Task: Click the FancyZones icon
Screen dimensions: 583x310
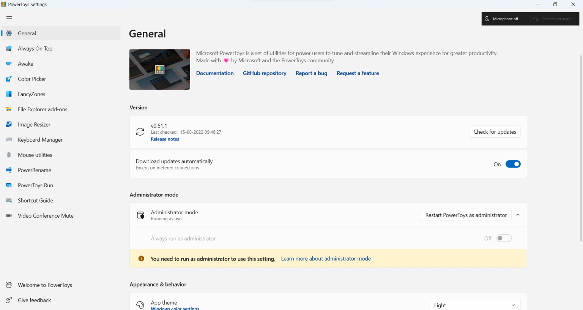Action: 9,94
